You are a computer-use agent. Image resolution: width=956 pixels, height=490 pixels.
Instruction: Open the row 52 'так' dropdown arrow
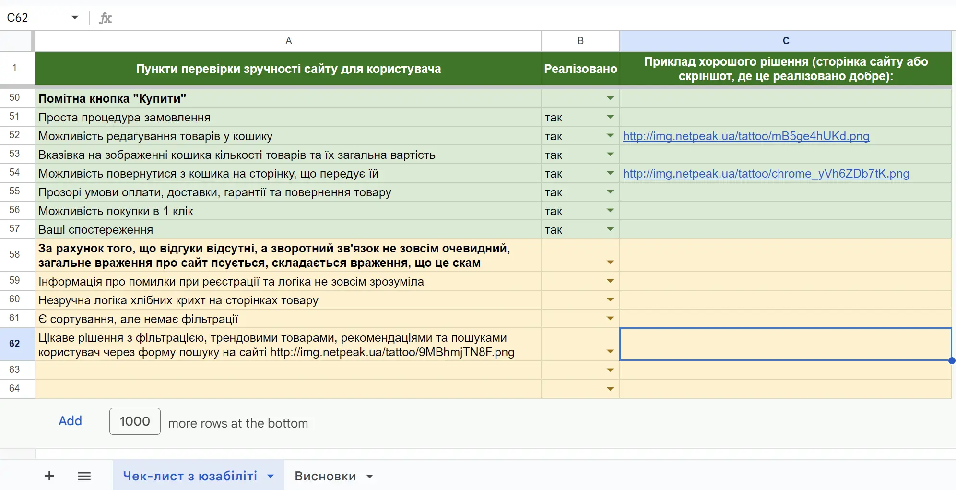coord(610,136)
